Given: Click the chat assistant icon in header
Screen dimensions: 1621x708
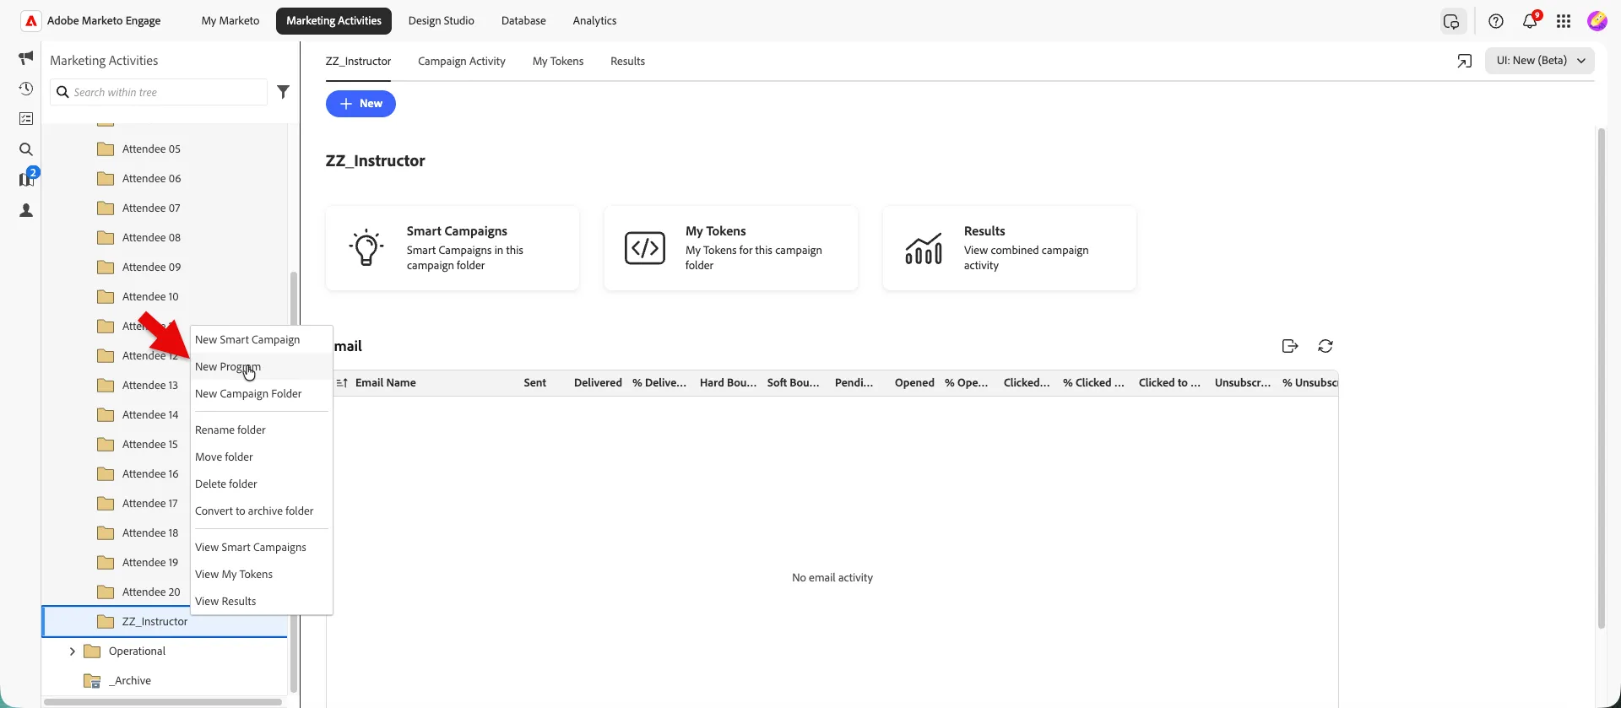Looking at the screenshot, I should 1451,21.
